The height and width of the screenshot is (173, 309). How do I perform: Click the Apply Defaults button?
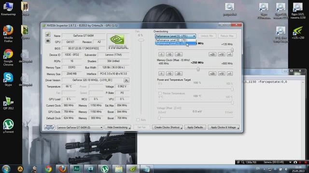point(195,127)
